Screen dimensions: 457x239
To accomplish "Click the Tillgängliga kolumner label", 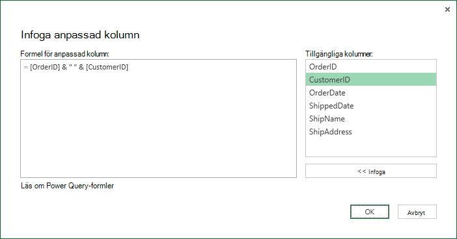I will tap(339, 54).
